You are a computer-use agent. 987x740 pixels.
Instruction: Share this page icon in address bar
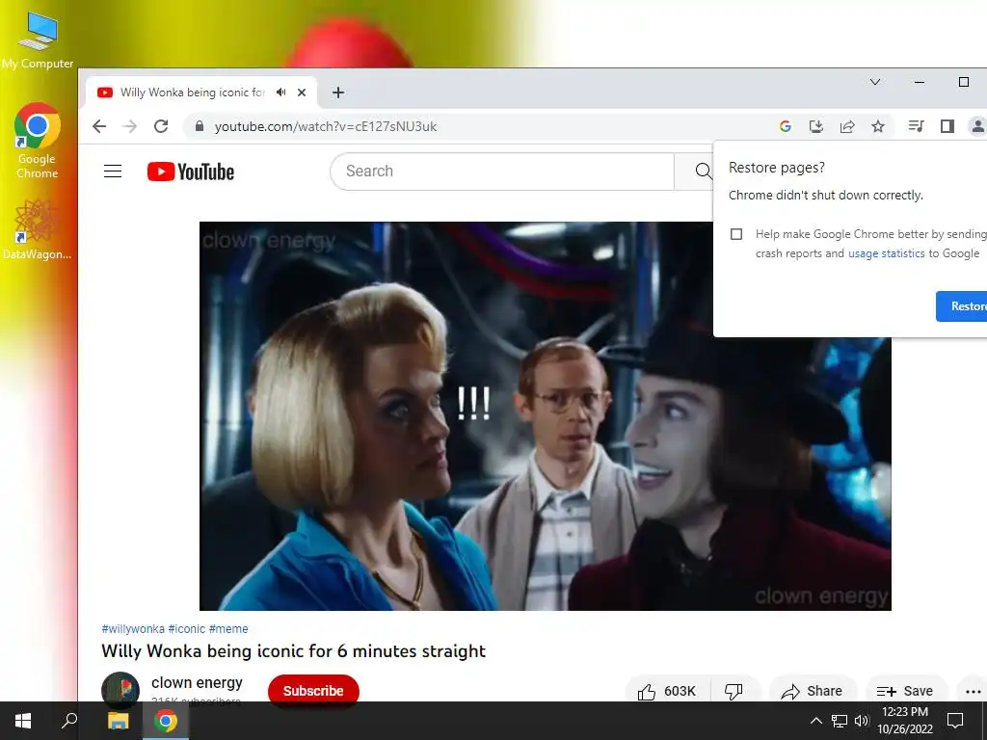847,126
